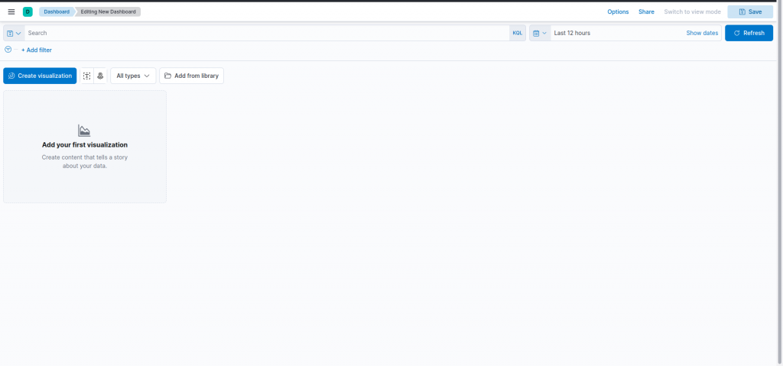Click Show dates link

(702, 33)
